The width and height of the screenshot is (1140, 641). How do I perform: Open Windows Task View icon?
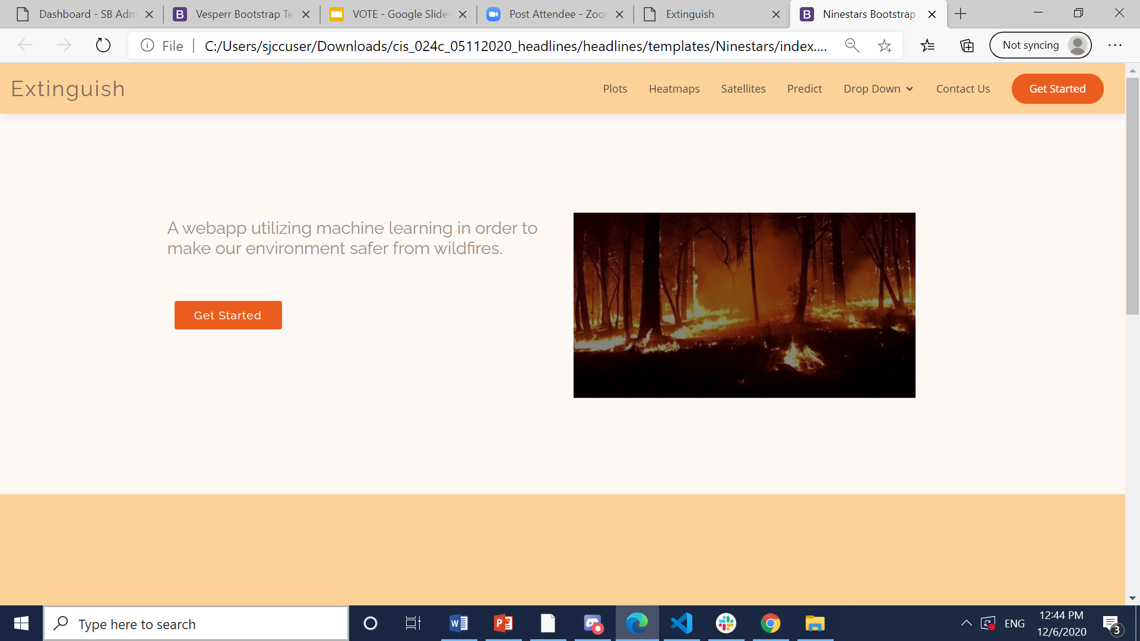tap(413, 623)
